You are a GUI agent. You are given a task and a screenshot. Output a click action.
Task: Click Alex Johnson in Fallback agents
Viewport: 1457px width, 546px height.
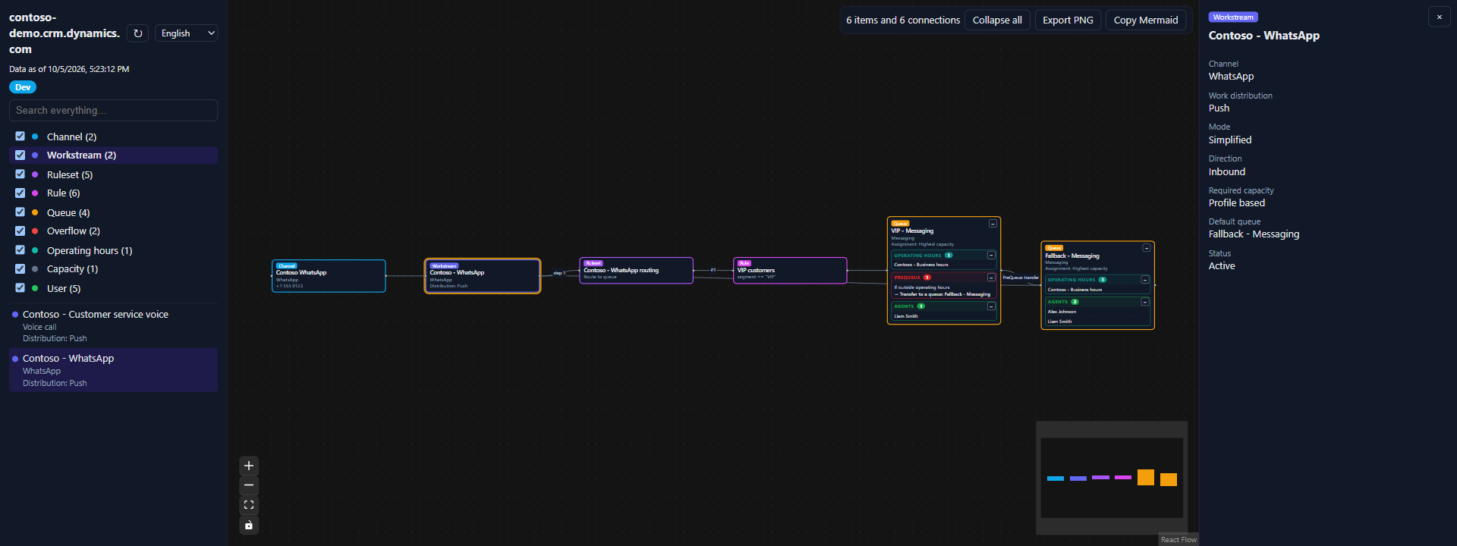(x=1062, y=312)
